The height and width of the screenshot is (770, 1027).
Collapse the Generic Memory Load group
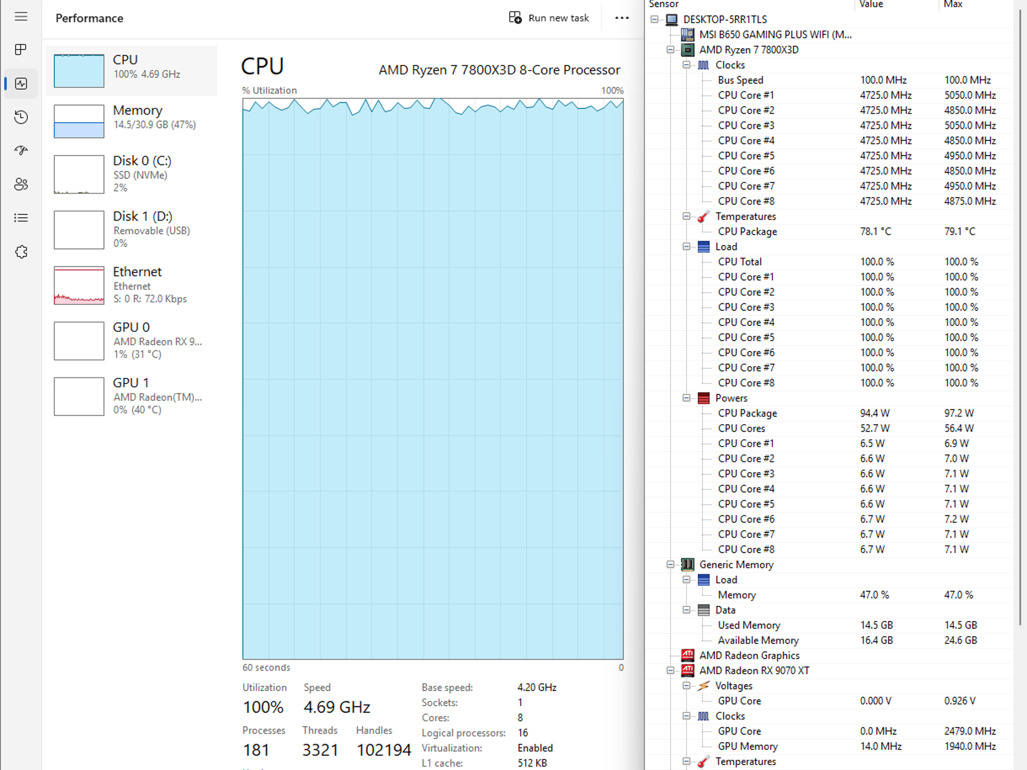point(687,580)
